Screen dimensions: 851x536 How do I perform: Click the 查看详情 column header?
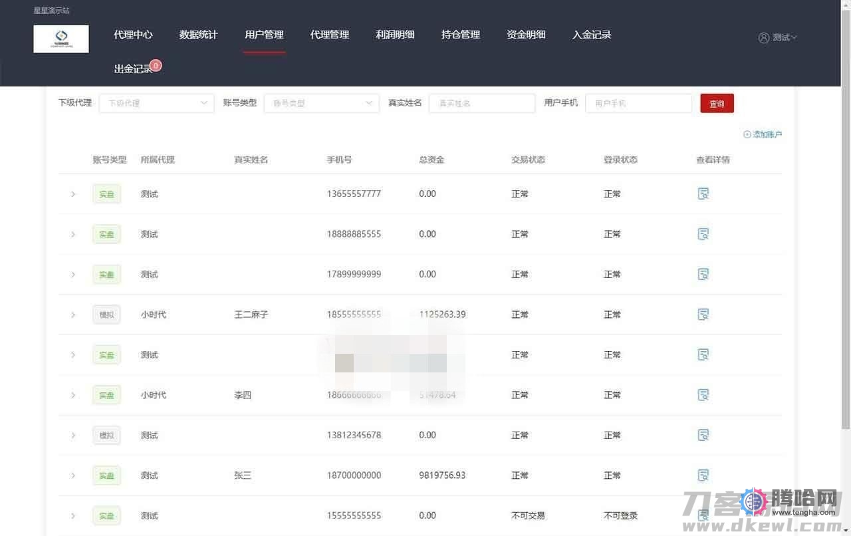713,160
